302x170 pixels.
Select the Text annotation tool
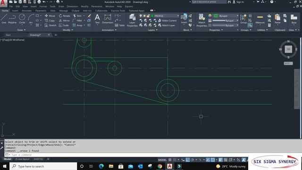[97, 19]
